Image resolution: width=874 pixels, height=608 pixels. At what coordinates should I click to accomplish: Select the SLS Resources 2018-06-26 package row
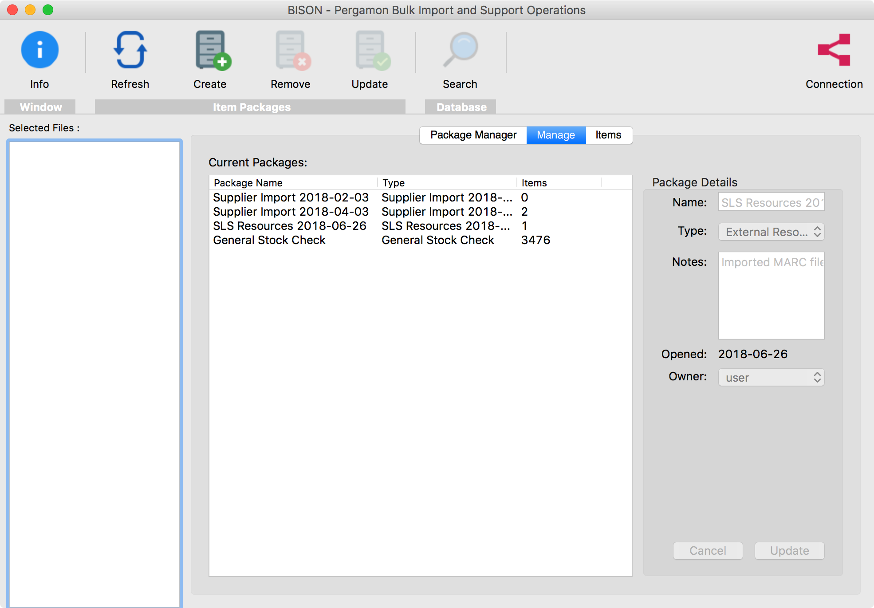[x=420, y=226]
